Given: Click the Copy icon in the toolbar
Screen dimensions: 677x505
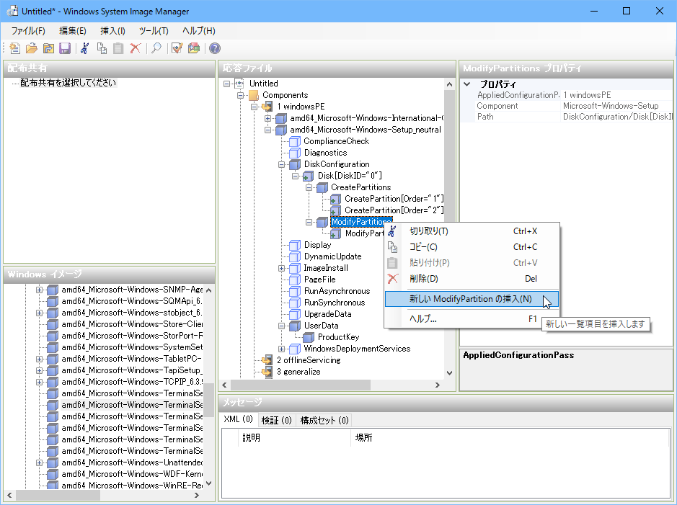Looking at the screenshot, I should [x=102, y=48].
